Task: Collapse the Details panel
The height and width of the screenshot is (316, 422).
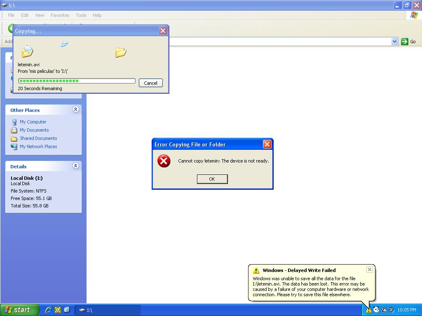Action: pyautogui.click(x=76, y=165)
